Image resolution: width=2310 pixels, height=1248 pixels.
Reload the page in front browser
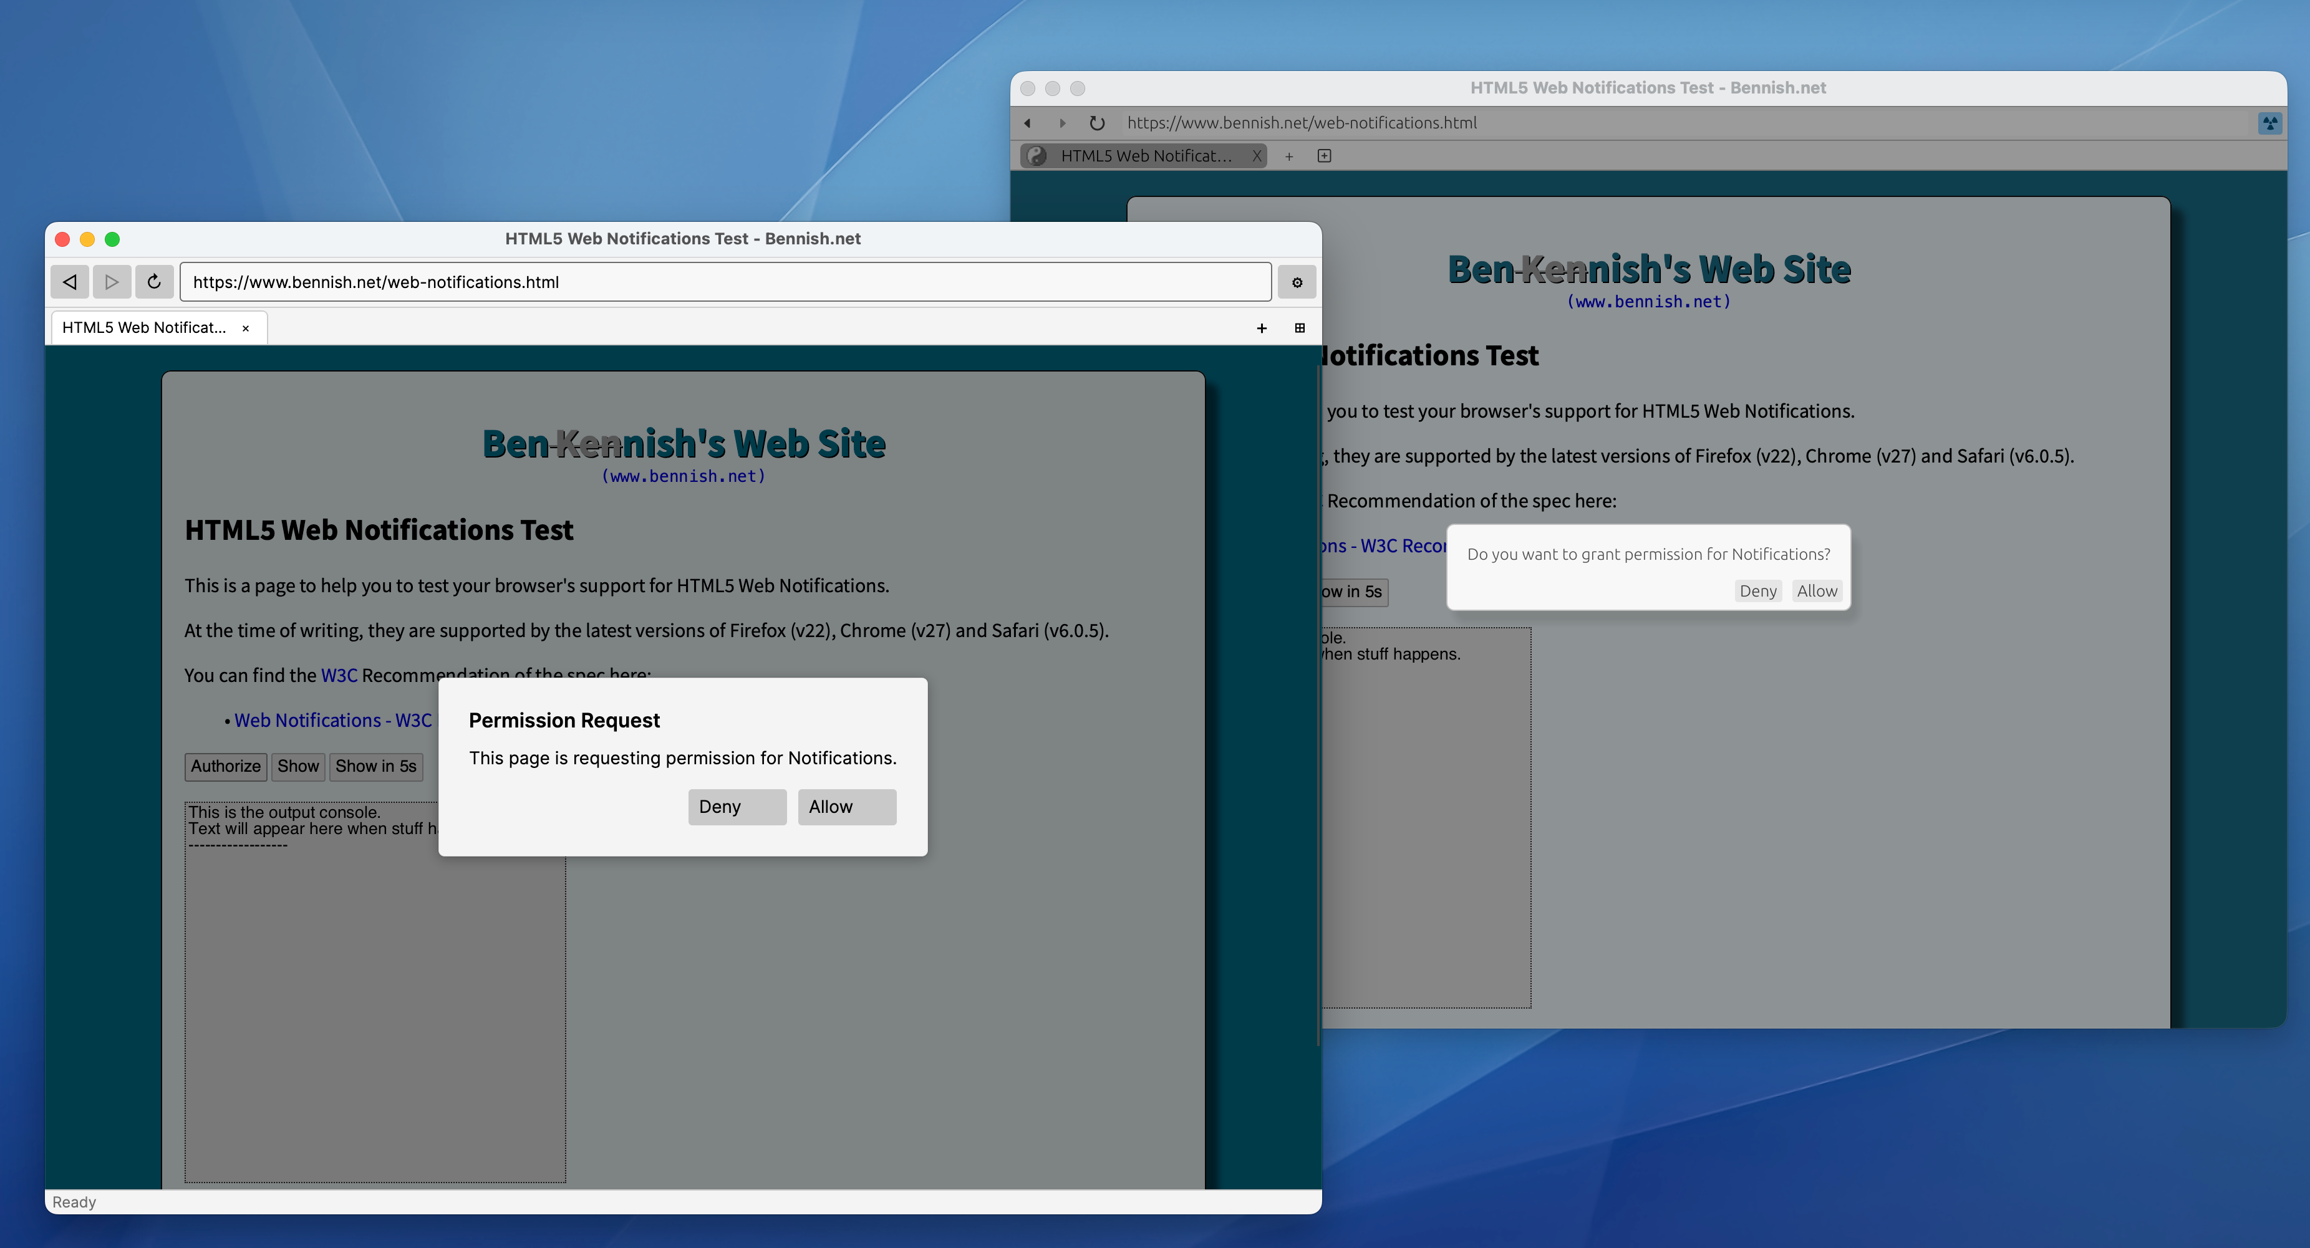[154, 282]
